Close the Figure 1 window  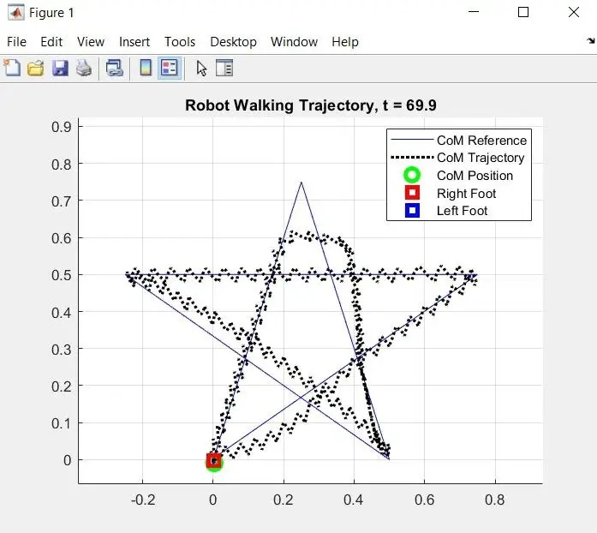coord(573,12)
